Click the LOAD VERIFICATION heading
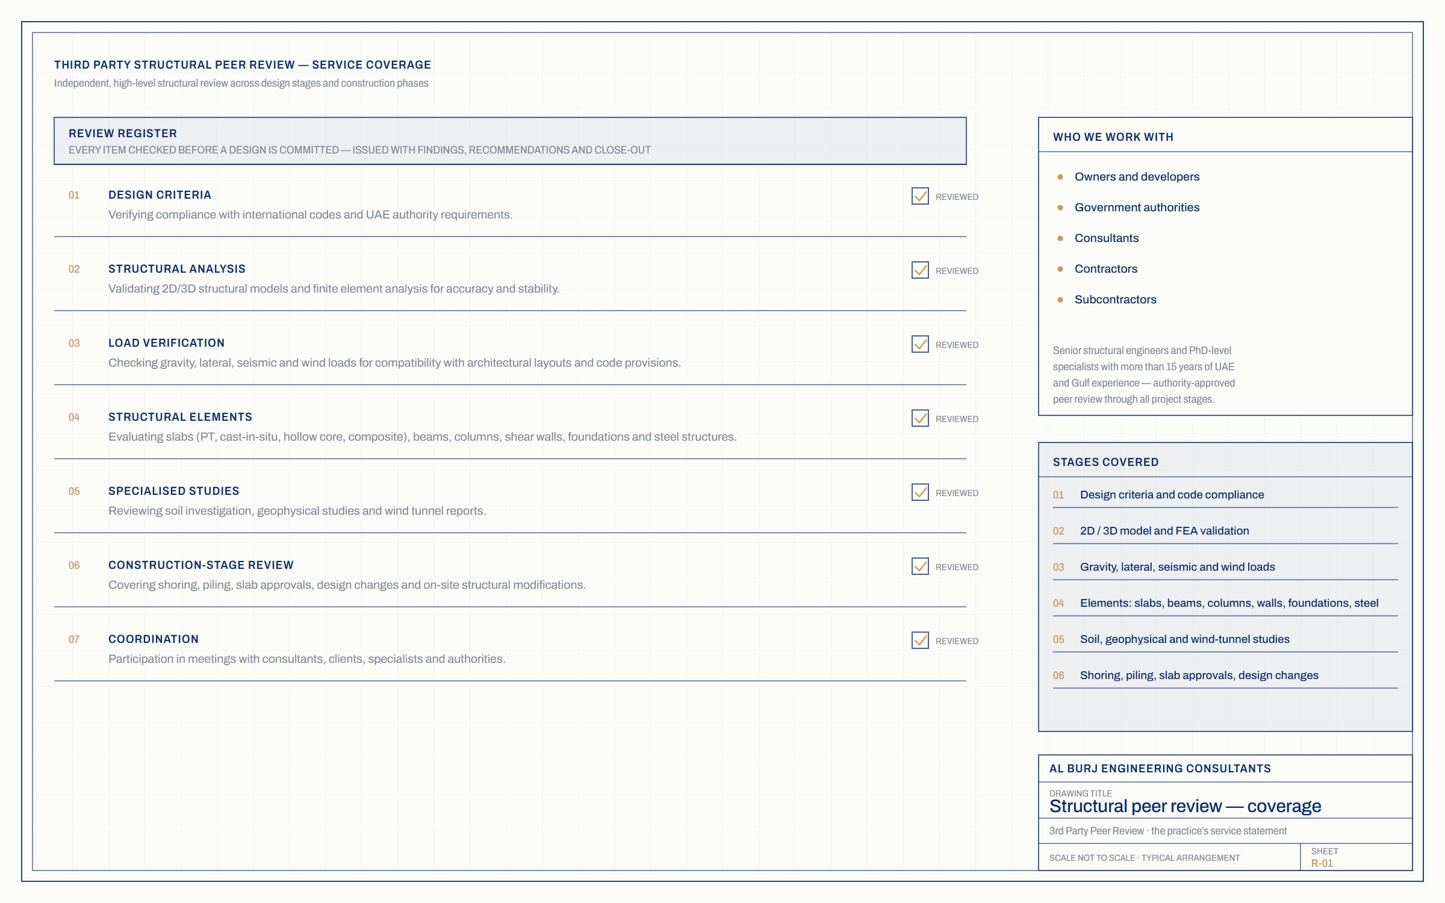 [x=166, y=343]
